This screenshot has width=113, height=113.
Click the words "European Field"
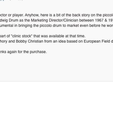click(x=97, y=41)
